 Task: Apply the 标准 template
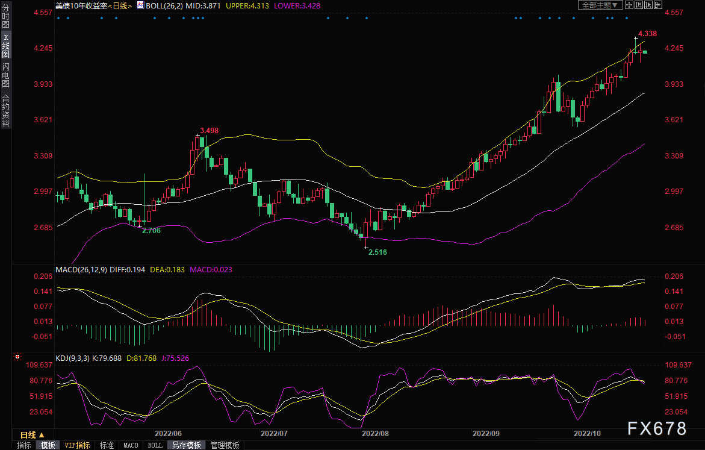(x=107, y=445)
